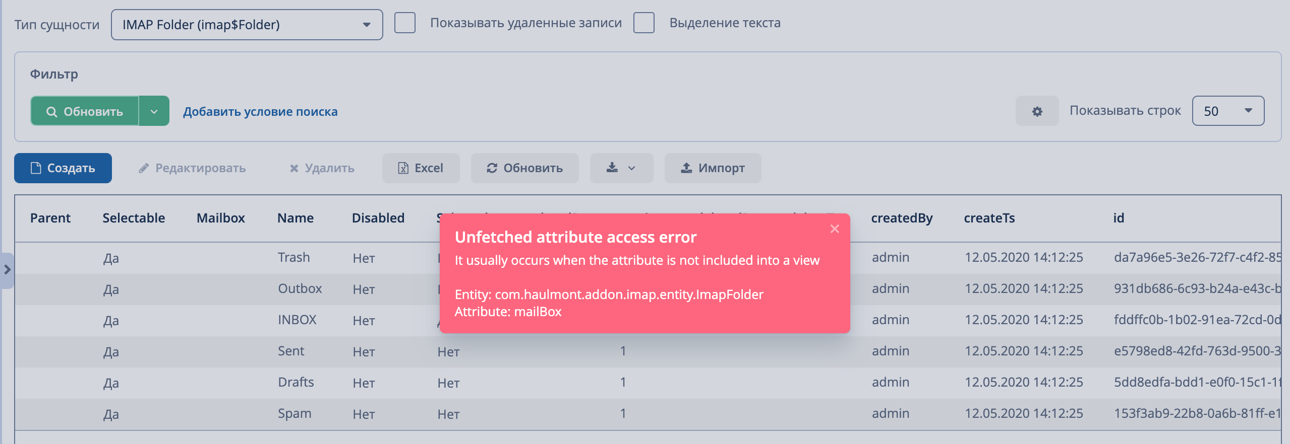Image resolution: width=1290 pixels, height=444 pixels.
Task: Toggle 'Выделение текста' checkbox
Action: tap(644, 23)
